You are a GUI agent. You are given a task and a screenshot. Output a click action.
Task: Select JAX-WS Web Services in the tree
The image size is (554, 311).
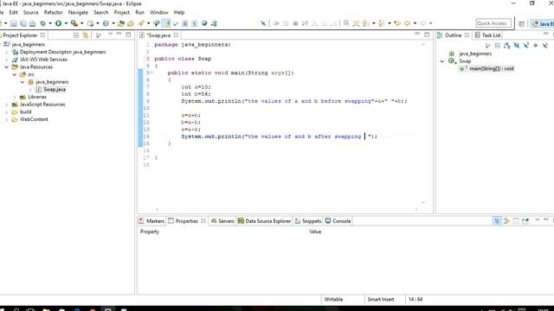(40, 60)
